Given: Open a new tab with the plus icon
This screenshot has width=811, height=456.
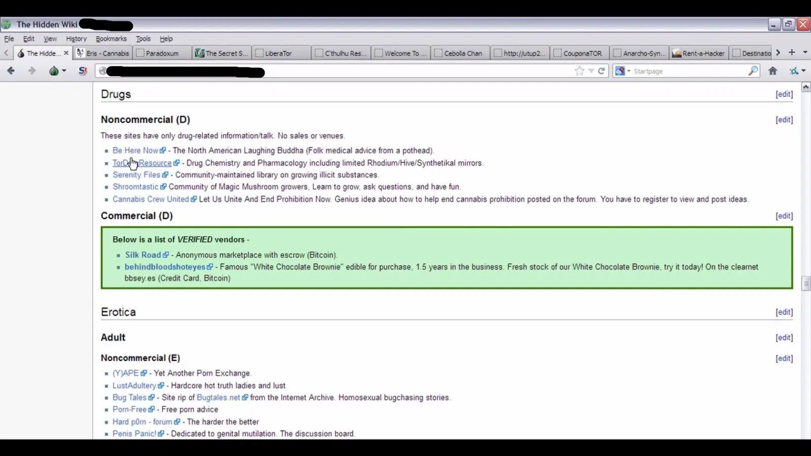Looking at the screenshot, I should tap(792, 52).
